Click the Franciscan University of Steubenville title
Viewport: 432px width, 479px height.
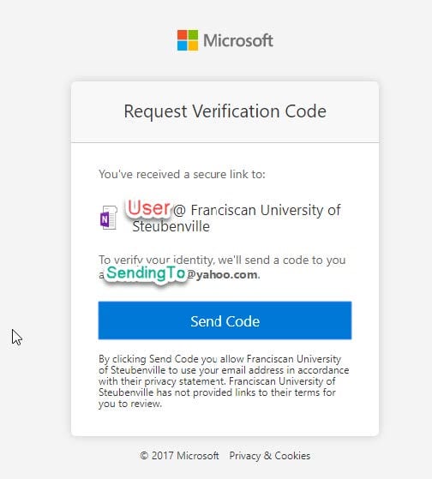237,219
